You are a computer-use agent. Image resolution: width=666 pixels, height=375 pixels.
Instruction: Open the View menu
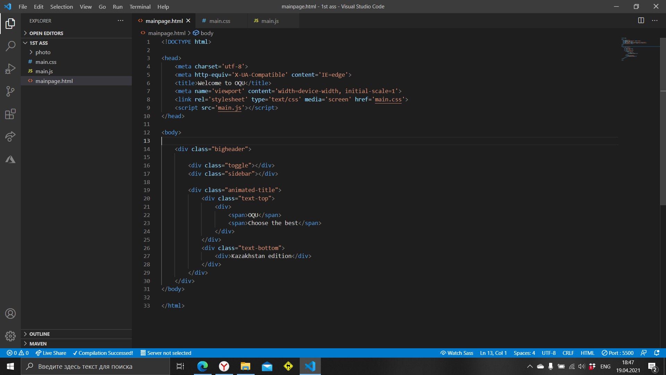click(x=86, y=7)
